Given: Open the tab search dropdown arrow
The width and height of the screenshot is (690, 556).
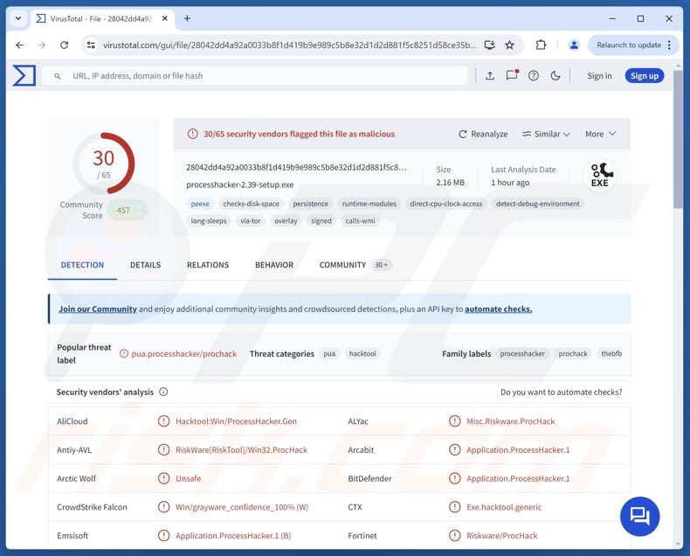Looking at the screenshot, I should pyautogui.click(x=18, y=18).
